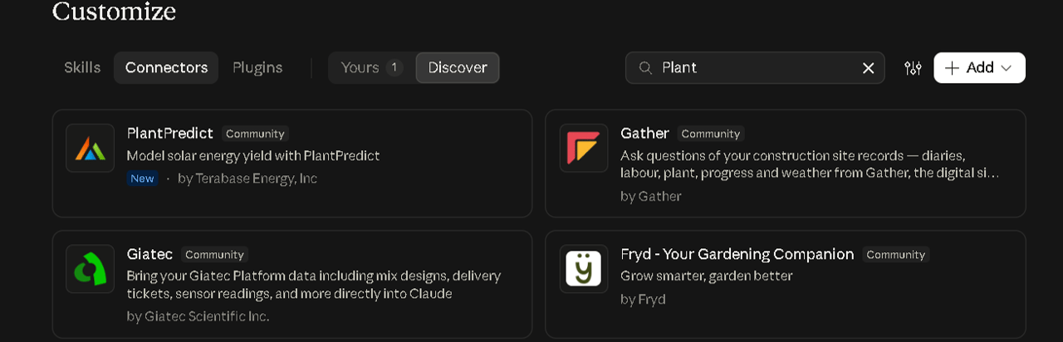Click 'by Fryd' author text
Screen dimensions: 1063x342
(643, 299)
